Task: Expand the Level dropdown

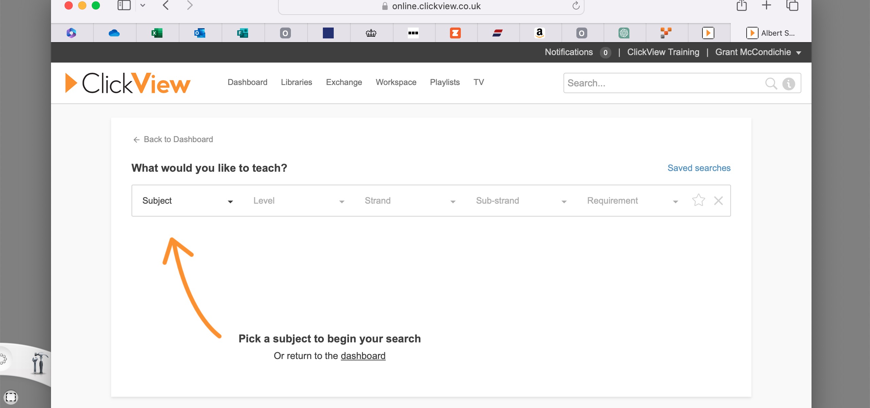Action: pyautogui.click(x=298, y=201)
